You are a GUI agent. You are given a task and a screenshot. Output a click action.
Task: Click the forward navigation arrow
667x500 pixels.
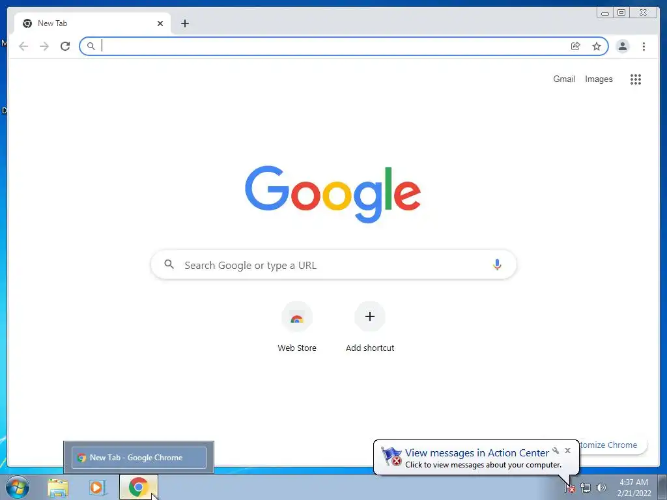(x=44, y=46)
